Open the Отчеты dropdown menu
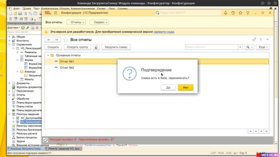 76,22
